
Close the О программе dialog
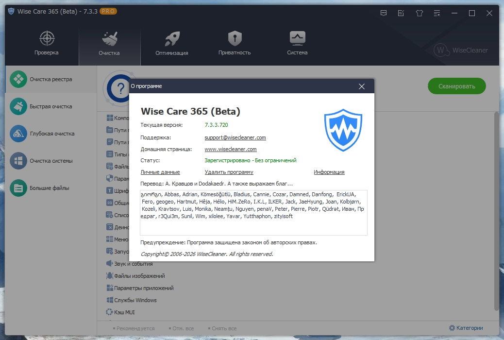pos(362,86)
